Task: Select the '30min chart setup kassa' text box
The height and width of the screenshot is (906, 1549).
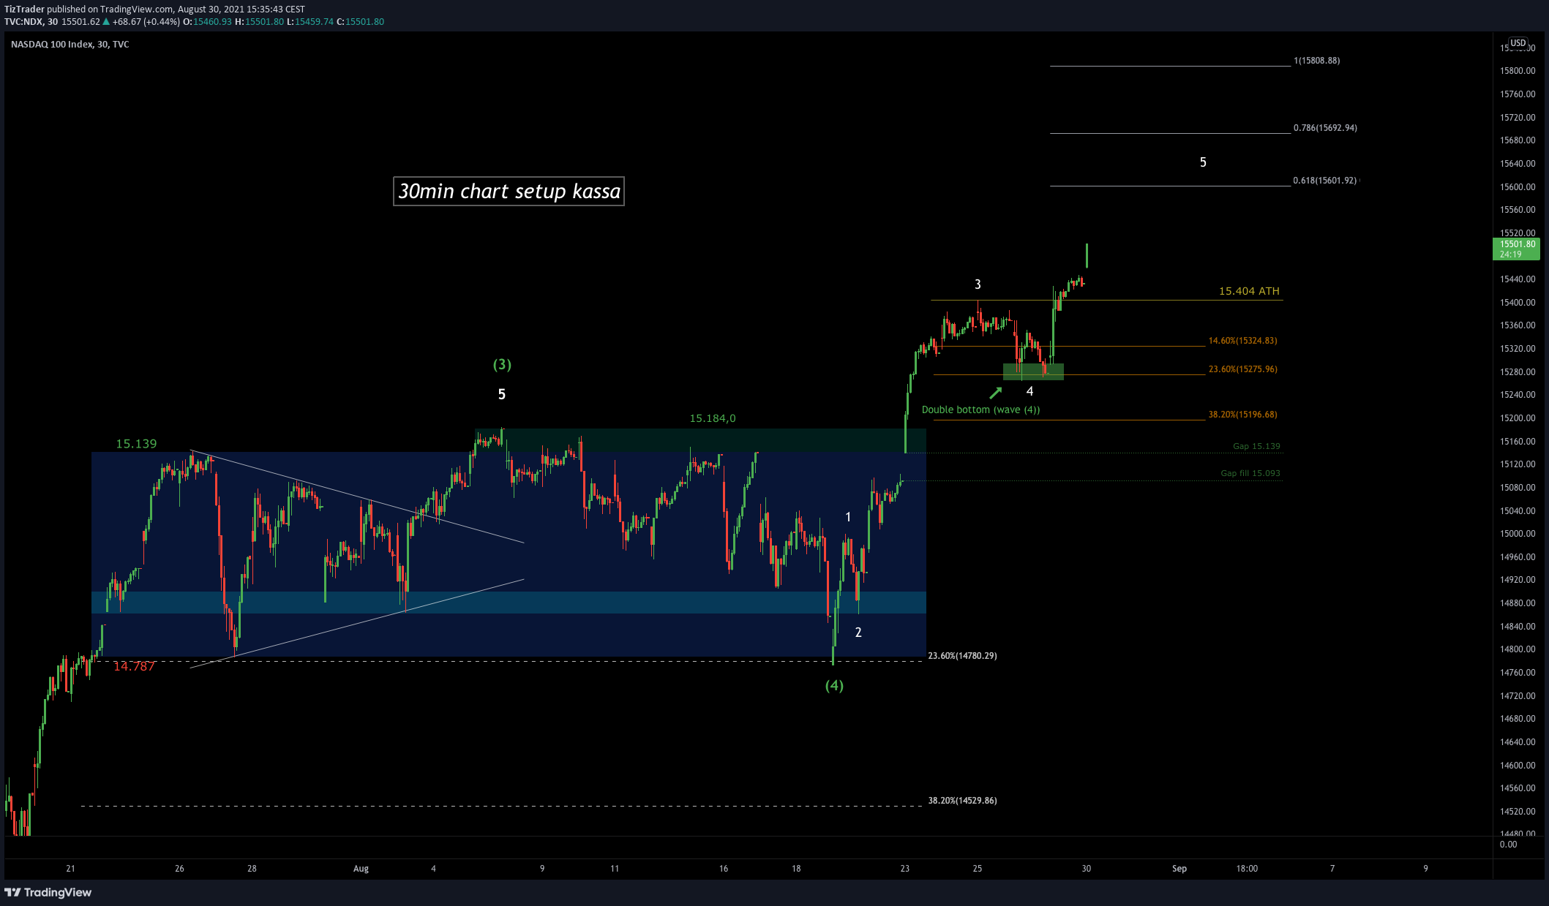Action: tap(509, 192)
